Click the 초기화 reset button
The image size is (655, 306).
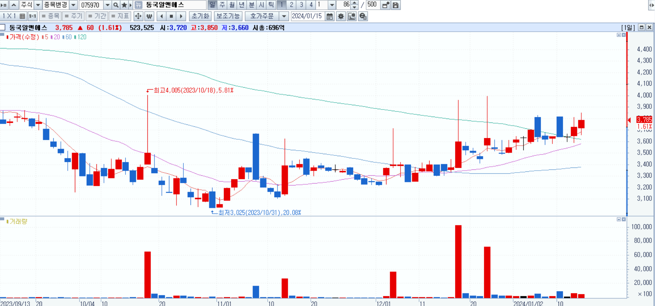click(x=200, y=16)
